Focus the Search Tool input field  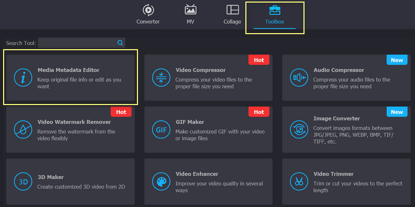(77, 43)
